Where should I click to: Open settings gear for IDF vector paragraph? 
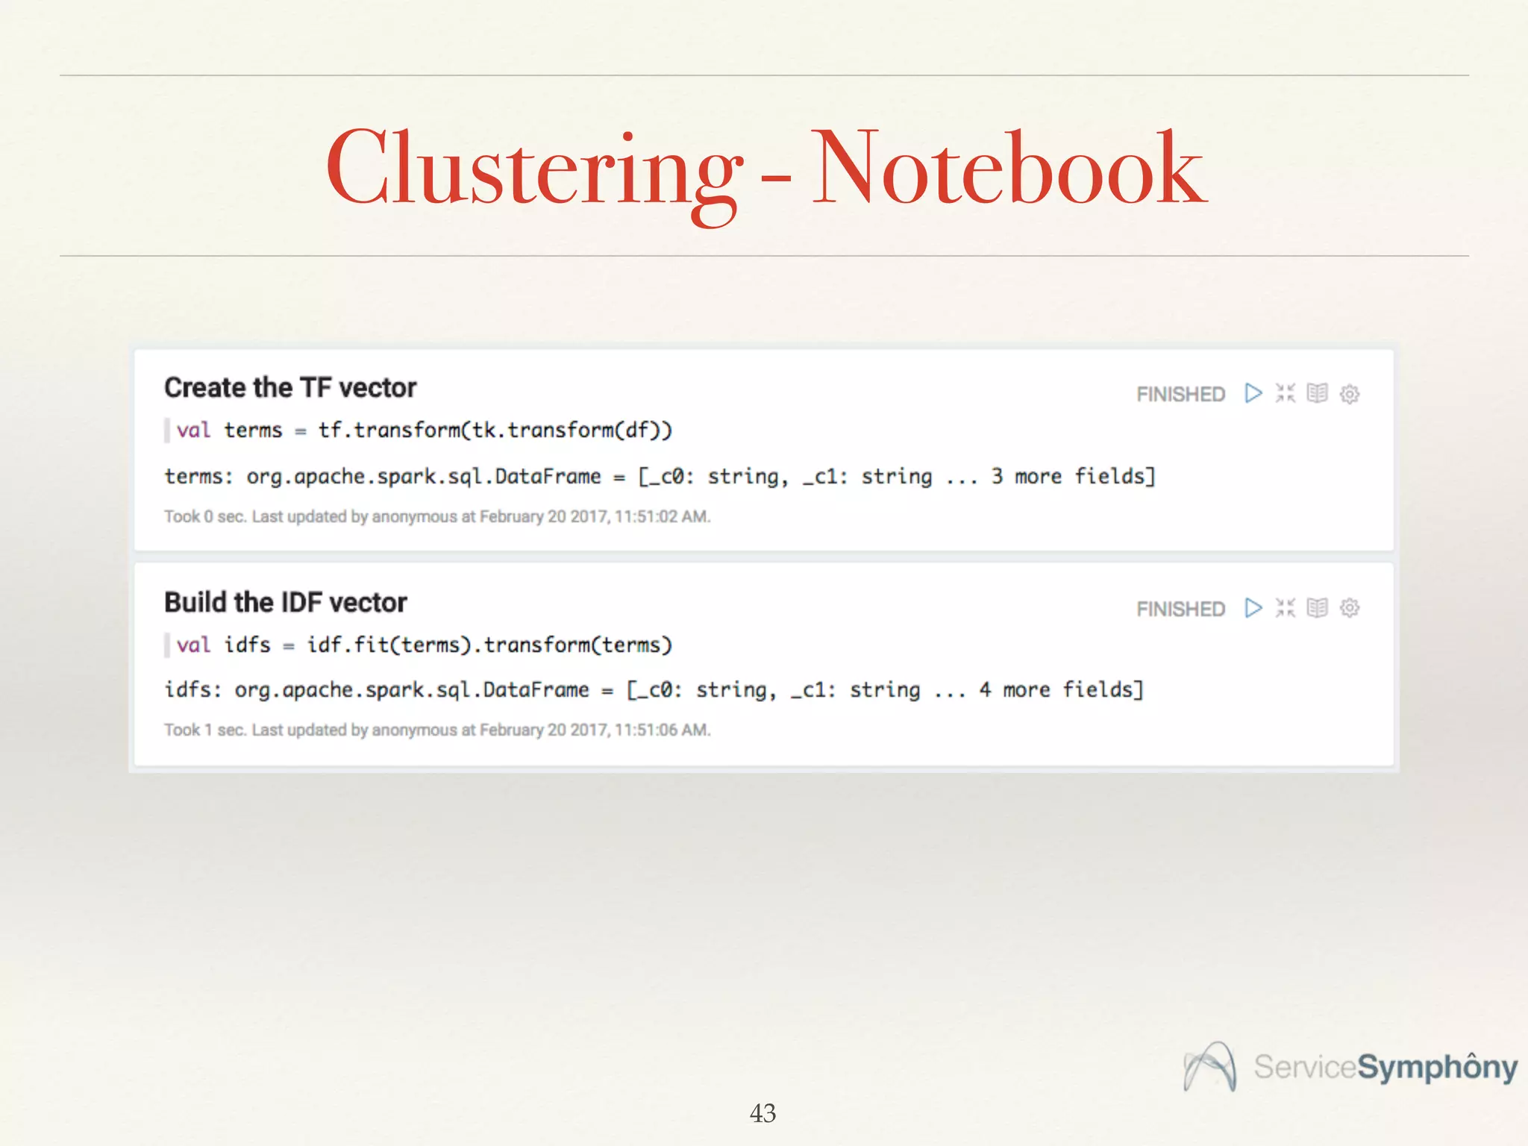click(1349, 608)
